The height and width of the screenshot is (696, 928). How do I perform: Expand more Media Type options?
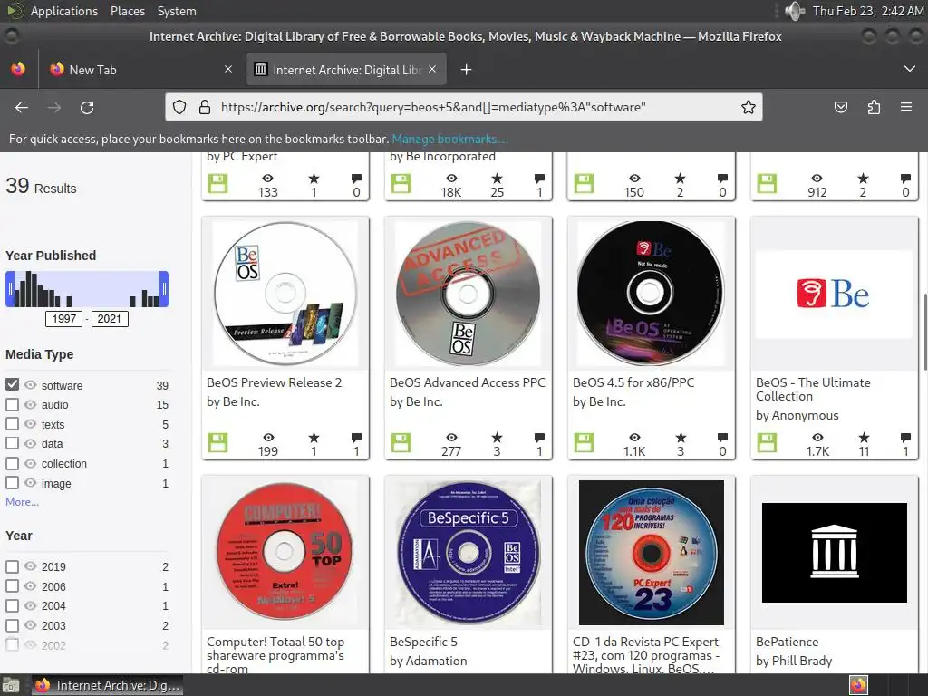22,502
